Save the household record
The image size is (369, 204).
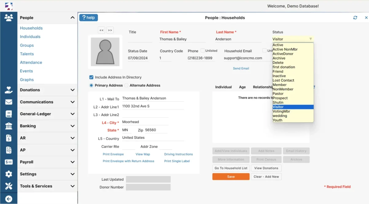[x=231, y=177]
